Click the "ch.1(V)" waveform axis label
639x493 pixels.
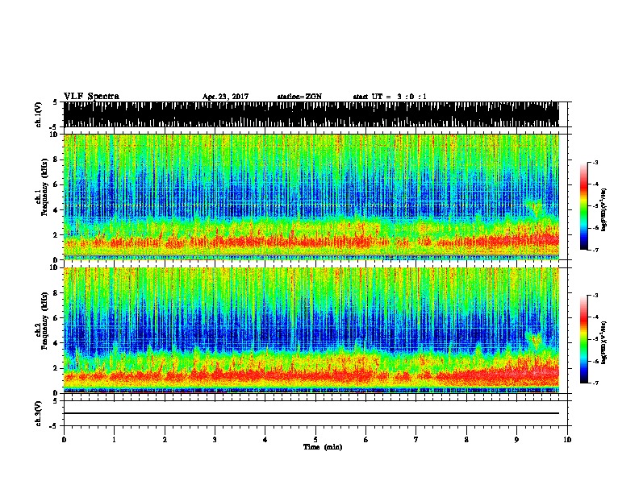click(39, 114)
